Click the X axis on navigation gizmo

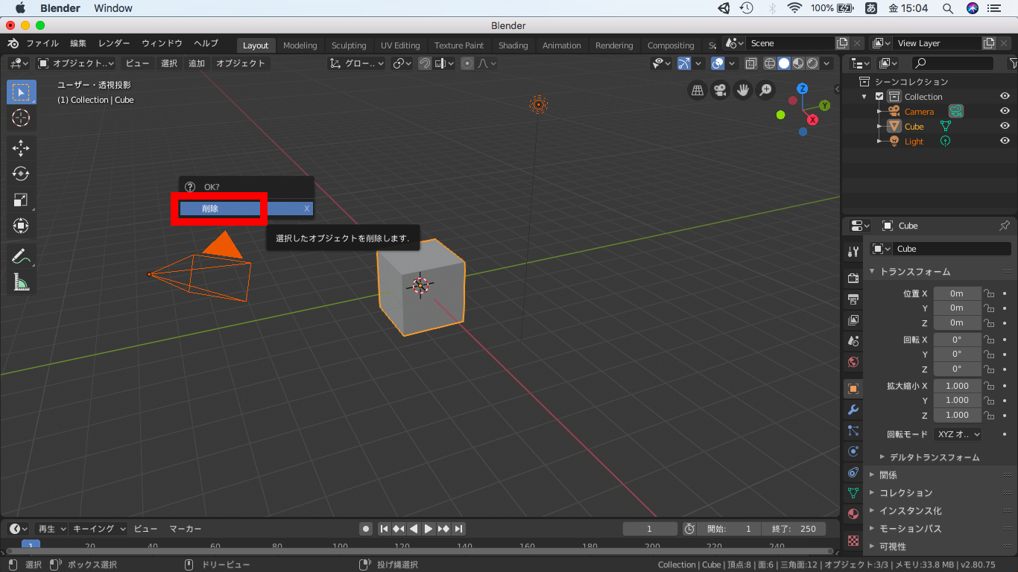[812, 119]
